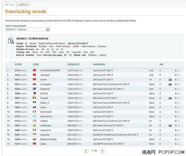Select the USSR region filter
The image size is (186, 156).
[x=76, y=46]
